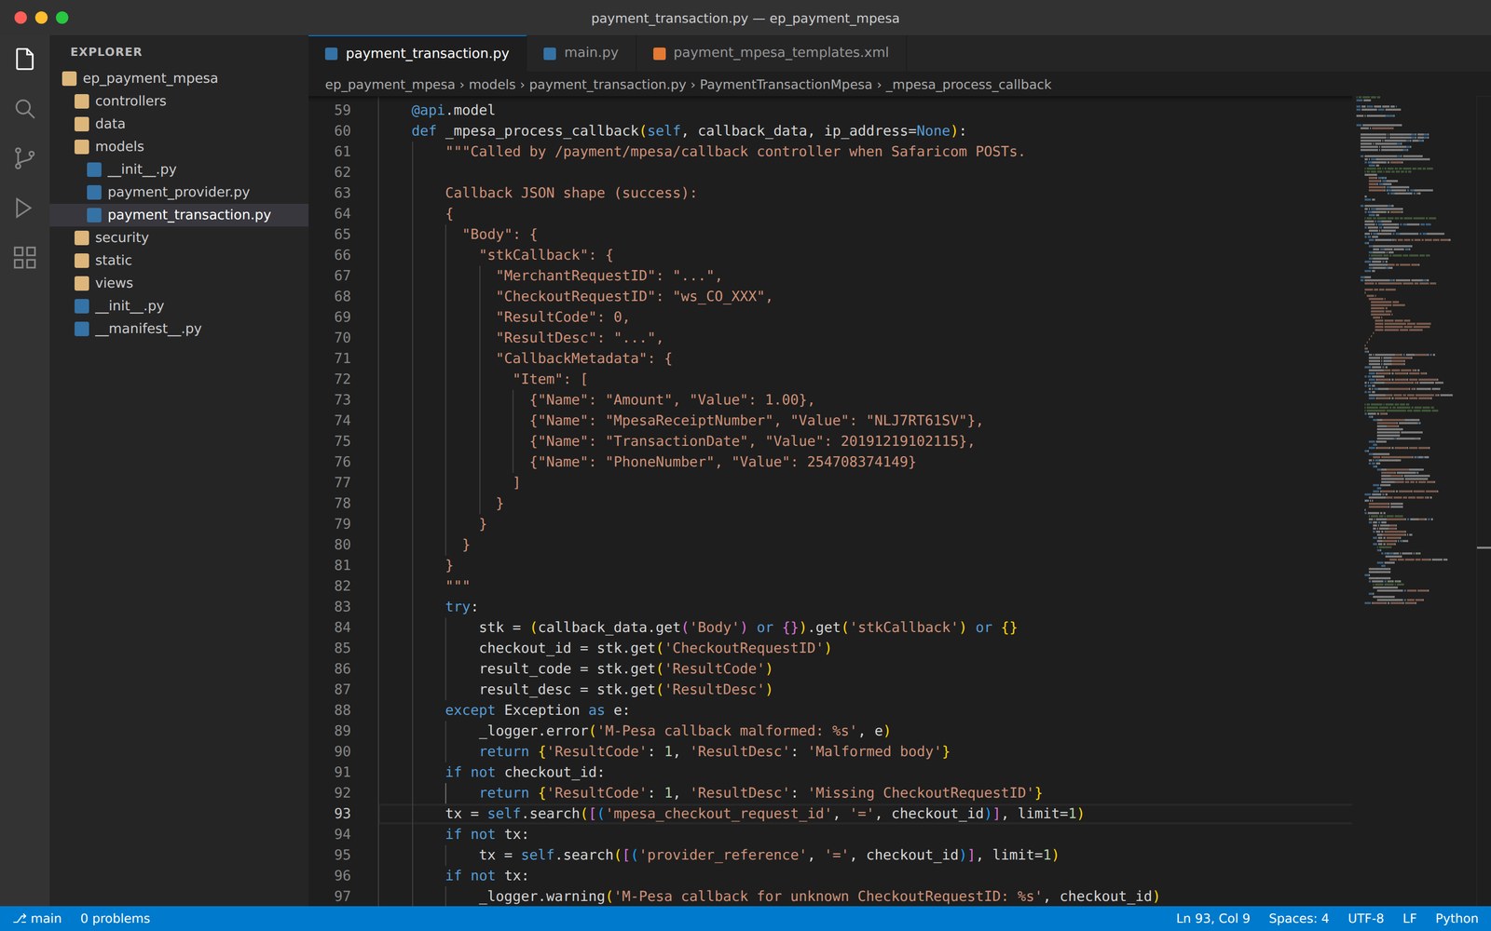This screenshot has height=931, width=1491.
Task: Click 'except Exception as e:' line
Action: coord(537,710)
